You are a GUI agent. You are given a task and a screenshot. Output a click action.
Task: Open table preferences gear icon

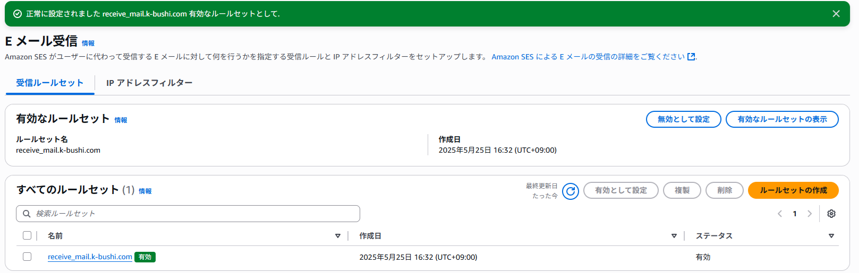[x=831, y=214]
